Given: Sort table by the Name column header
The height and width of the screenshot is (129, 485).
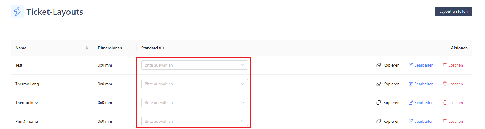Looking at the screenshot, I should click(x=21, y=48).
